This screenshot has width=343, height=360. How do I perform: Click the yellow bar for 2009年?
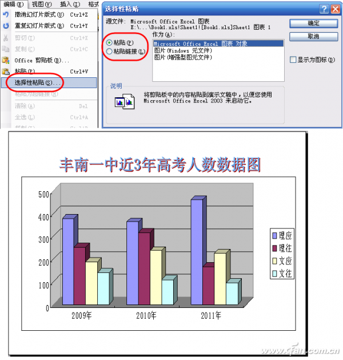coord(91,283)
